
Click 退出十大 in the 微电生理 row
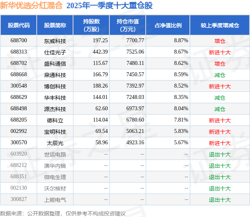220,177
